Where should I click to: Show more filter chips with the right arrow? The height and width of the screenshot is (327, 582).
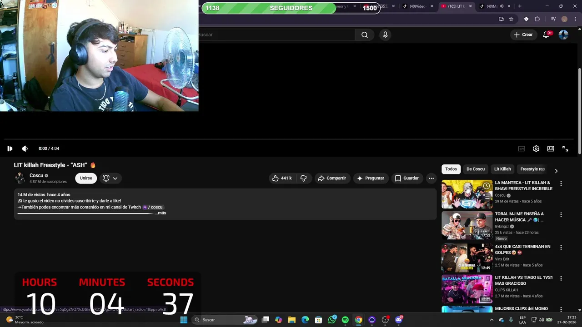(x=556, y=171)
